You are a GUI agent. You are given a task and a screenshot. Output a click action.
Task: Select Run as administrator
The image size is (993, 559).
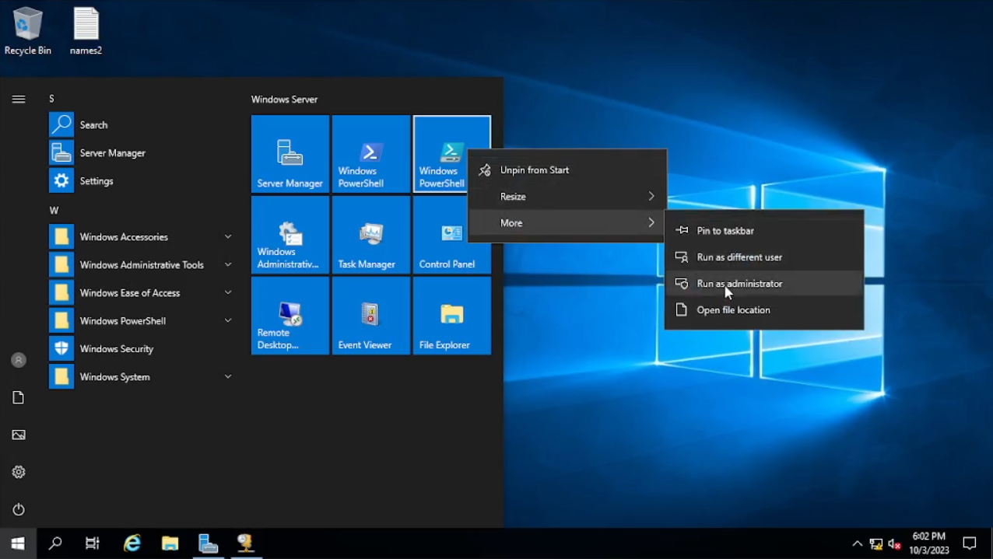(x=739, y=284)
